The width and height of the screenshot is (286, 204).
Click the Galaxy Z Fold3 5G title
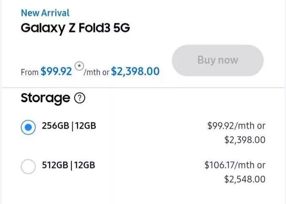pos(76,28)
